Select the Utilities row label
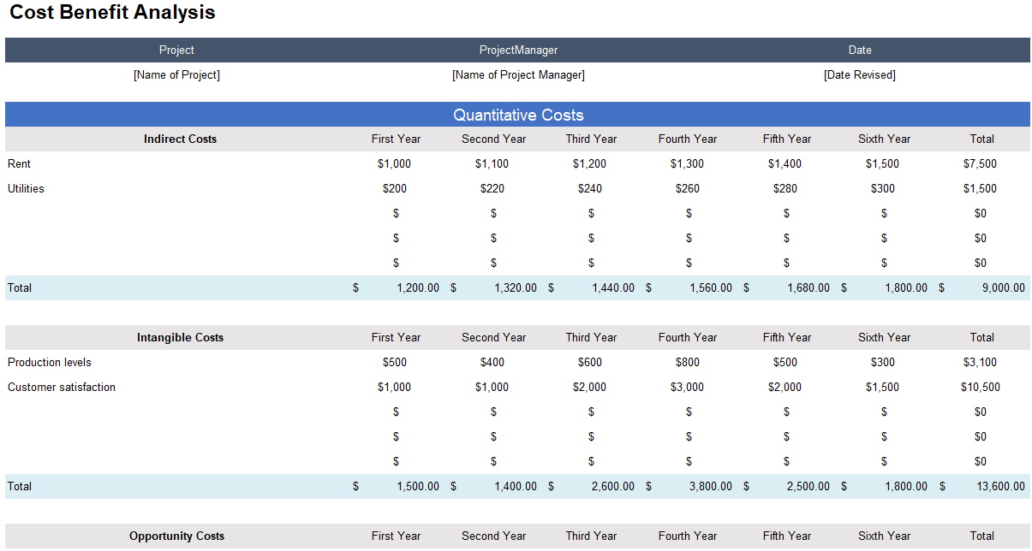Image resolution: width=1032 pixels, height=551 pixels. 26,188
